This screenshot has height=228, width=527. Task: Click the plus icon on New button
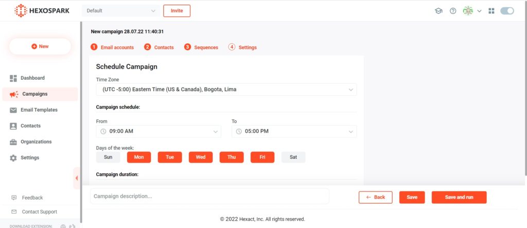(x=34, y=46)
